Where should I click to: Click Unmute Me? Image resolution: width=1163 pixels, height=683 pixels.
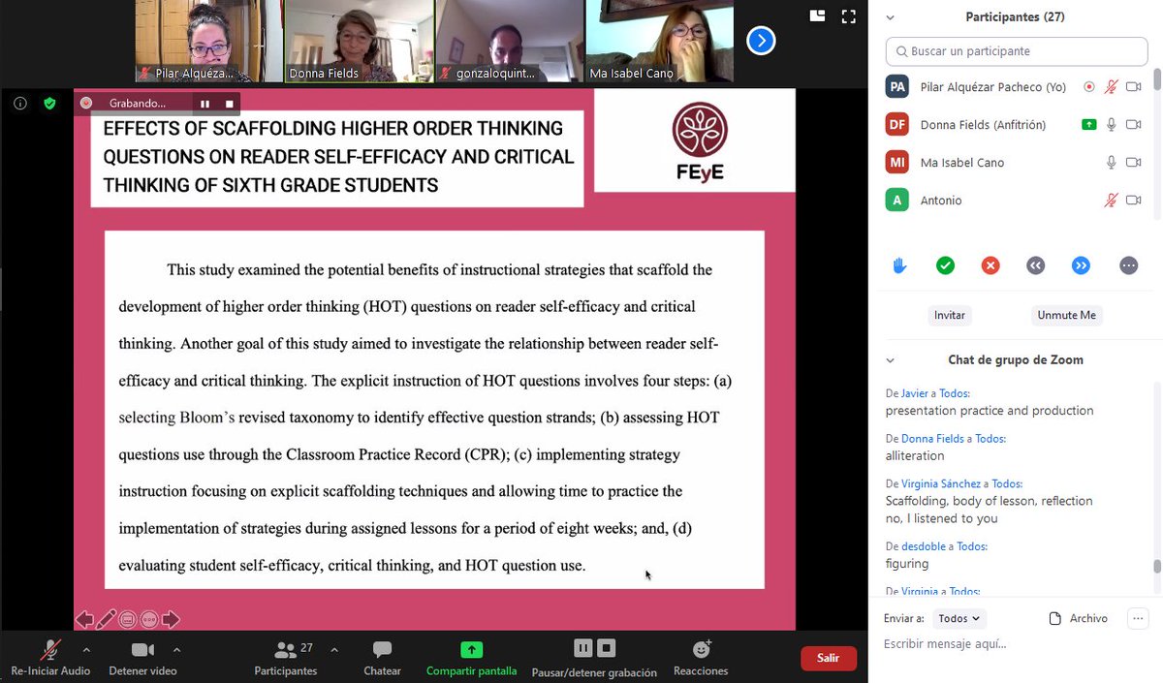tap(1066, 315)
